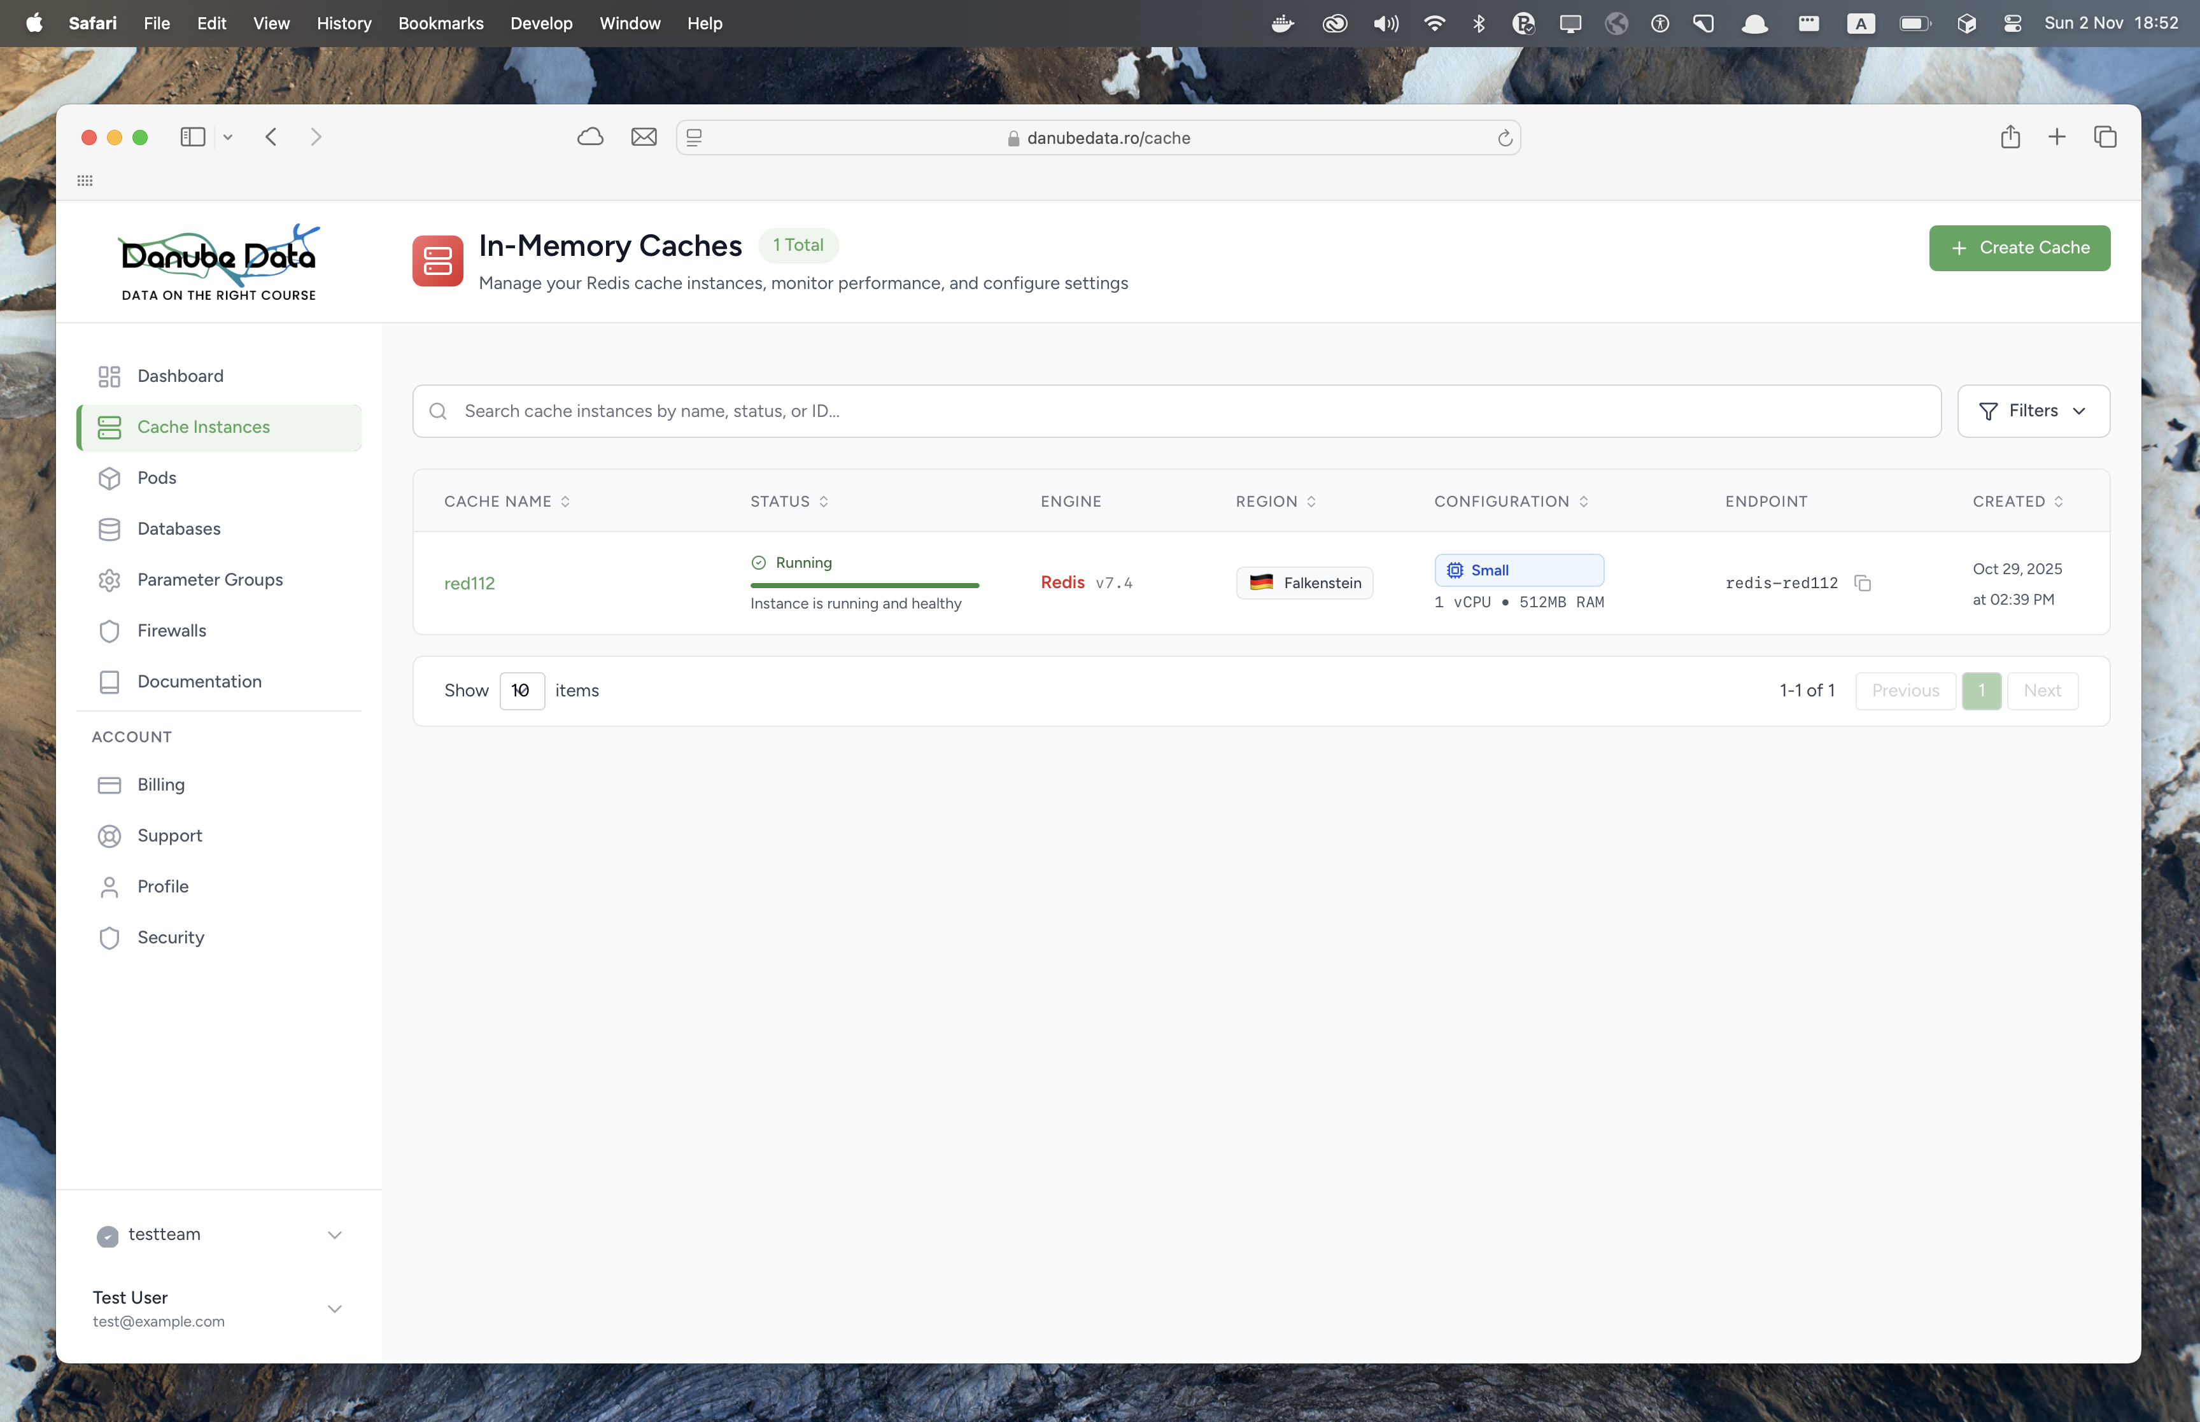Open the Filters dropdown
The height and width of the screenshot is (1422, 2200).
click(2033, 411)
